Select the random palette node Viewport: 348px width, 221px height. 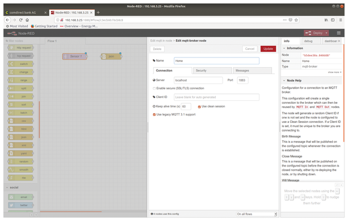(21, 161)
